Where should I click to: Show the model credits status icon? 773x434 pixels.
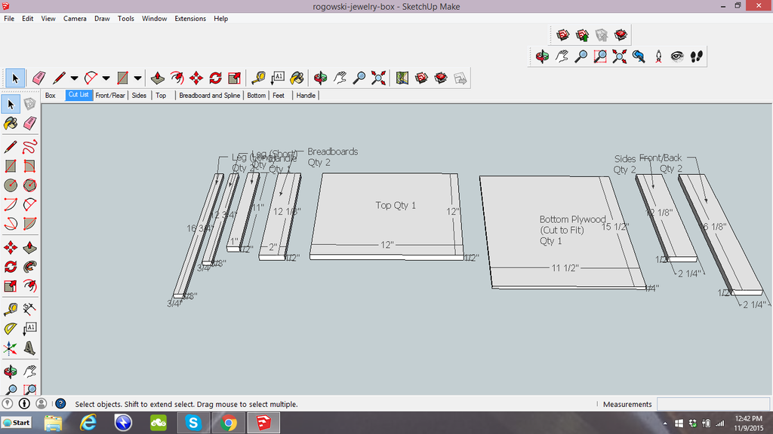point(24,404)
